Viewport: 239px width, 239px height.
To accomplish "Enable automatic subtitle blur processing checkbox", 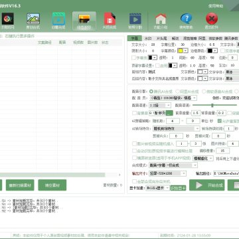I will click(x=134, y=151).
